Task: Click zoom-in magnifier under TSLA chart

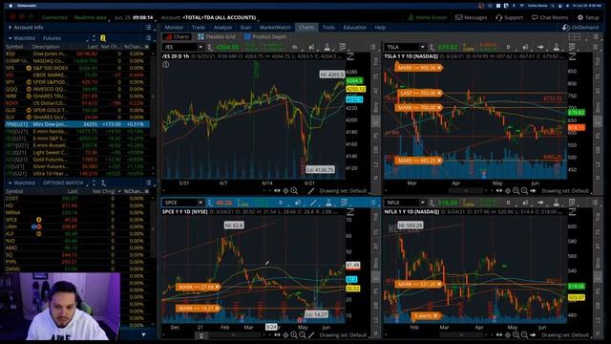Action: 516,191
